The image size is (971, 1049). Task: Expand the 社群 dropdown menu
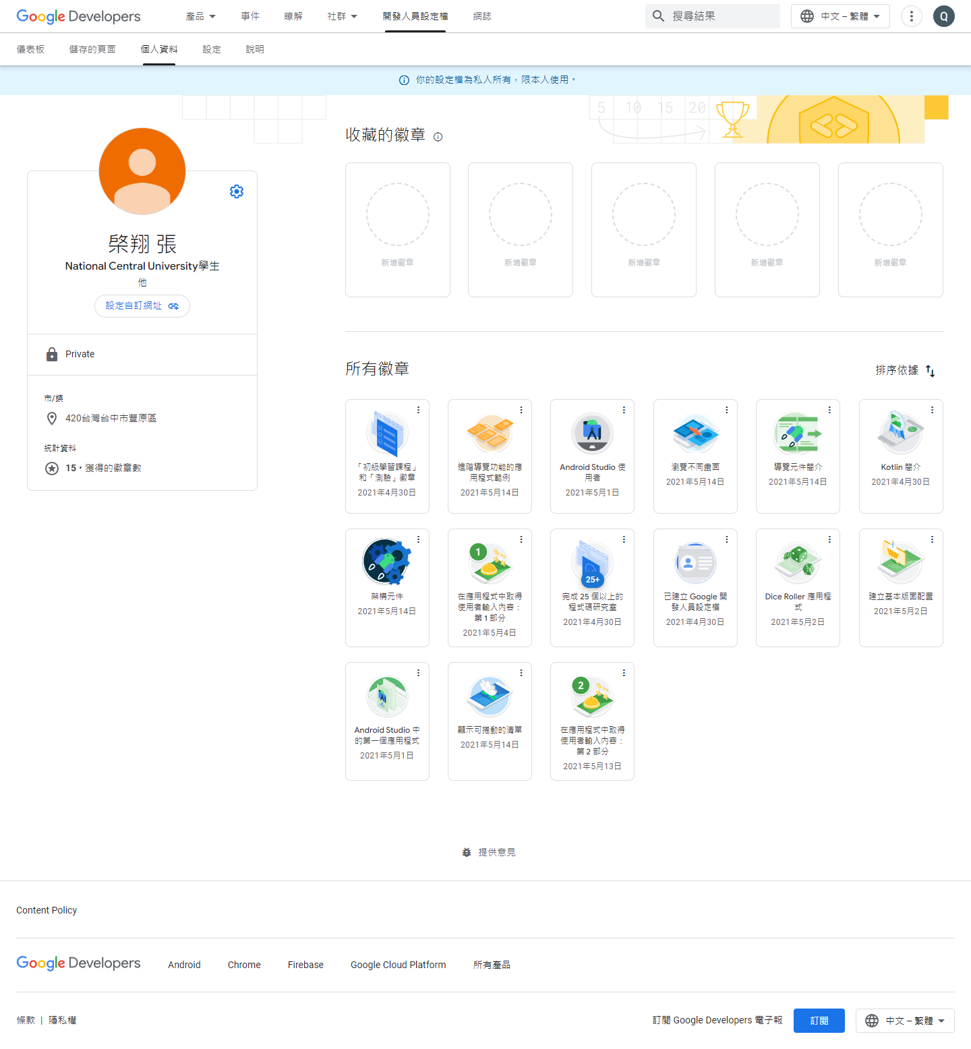(342, 16)
